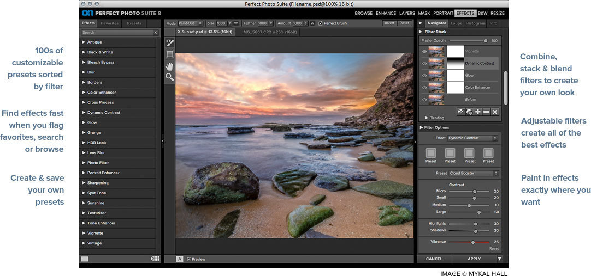Open the Histogram tab
This screenshot has height=276, width=591.
(x=475, y=23)
